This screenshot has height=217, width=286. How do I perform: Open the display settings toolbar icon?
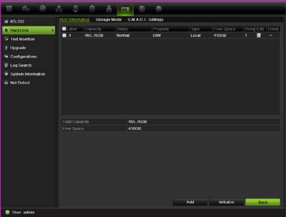tap(9, 9)
